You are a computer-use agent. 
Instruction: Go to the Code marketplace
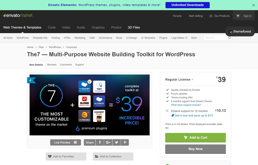[x=52, y=28]
